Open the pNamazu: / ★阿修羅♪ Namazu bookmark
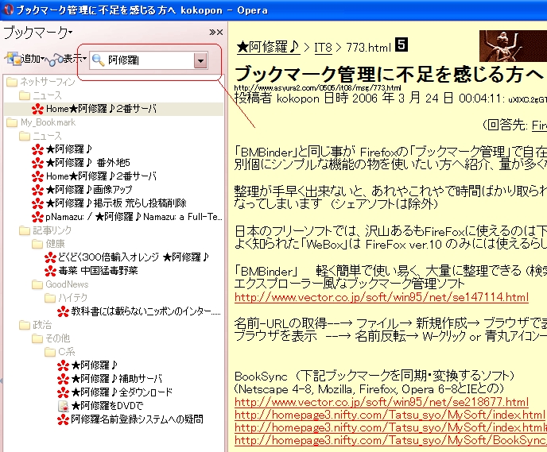Viewport: 547px width, 452px height. pyautogui.click(x=134, y=217)
